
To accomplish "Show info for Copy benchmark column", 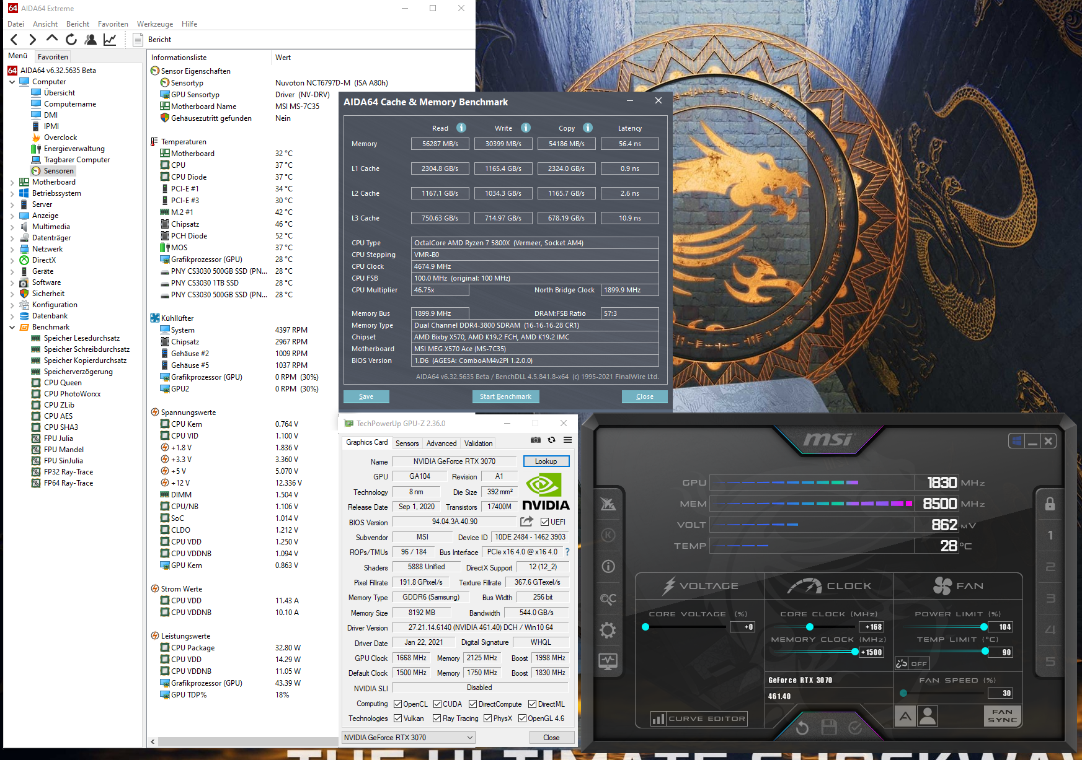I will [588, 128].
